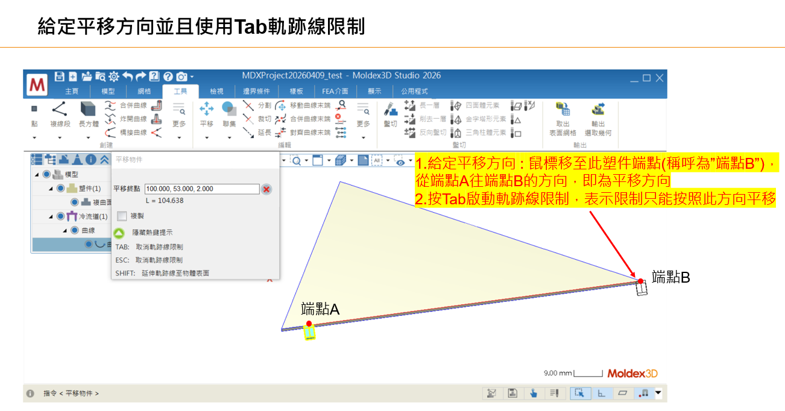
Task: Check the 複製 copy checkbox
Action: pos(122,216)
